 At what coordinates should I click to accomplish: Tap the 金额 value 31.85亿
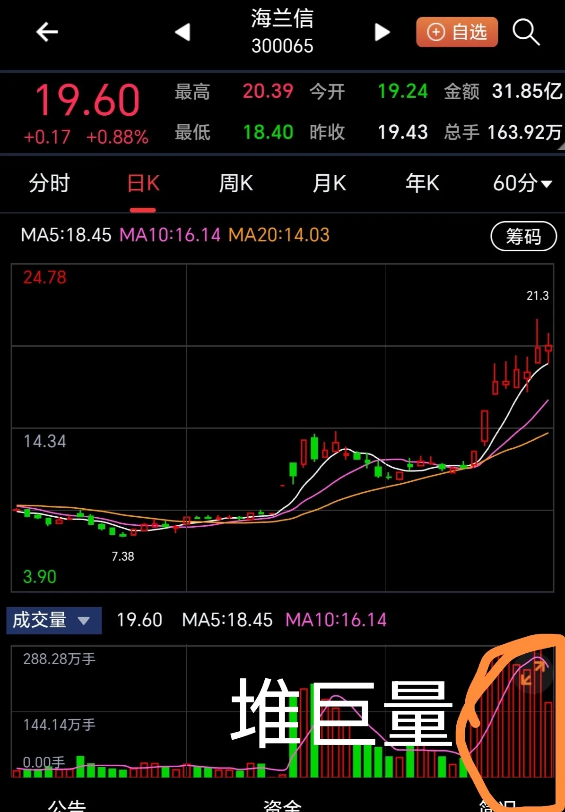click(x=527, y=91)
